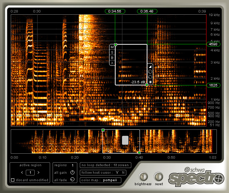Screen dimensions: 229x193
Task: Enable the discard unmodified checkbox
Action: click(13, 180)
